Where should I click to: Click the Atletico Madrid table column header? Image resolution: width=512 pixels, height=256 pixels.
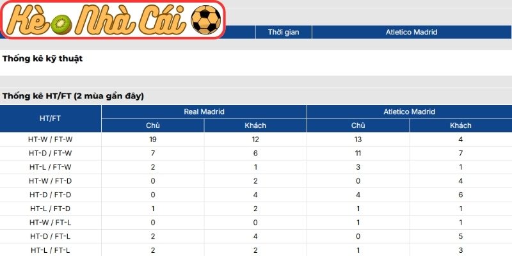[x=409, y=111]
